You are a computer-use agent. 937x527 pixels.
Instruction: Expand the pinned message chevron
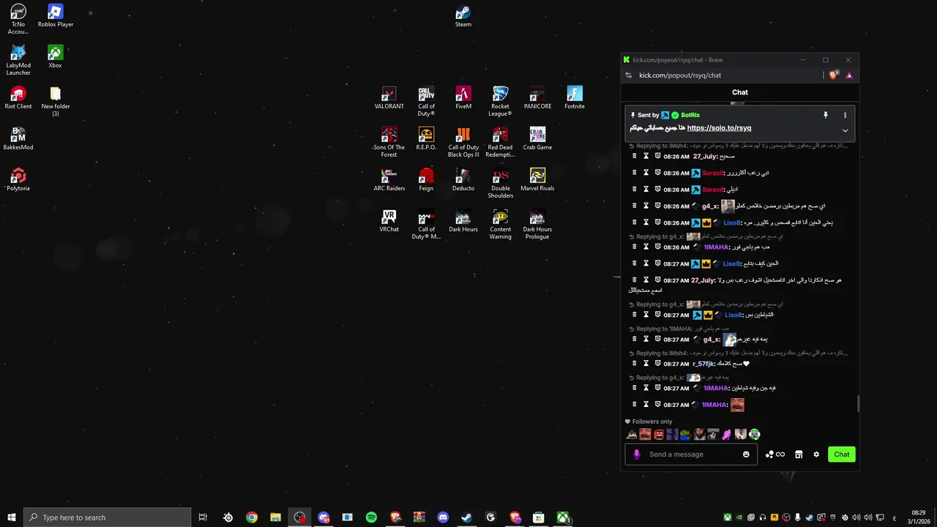pos(845,131)
